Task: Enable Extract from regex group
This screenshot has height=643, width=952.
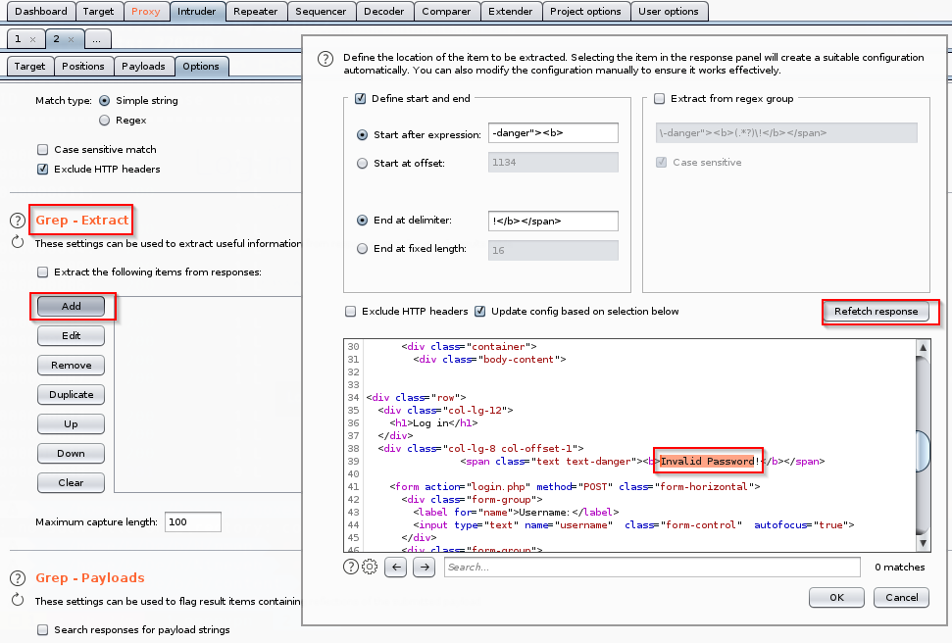Action: 659,99
